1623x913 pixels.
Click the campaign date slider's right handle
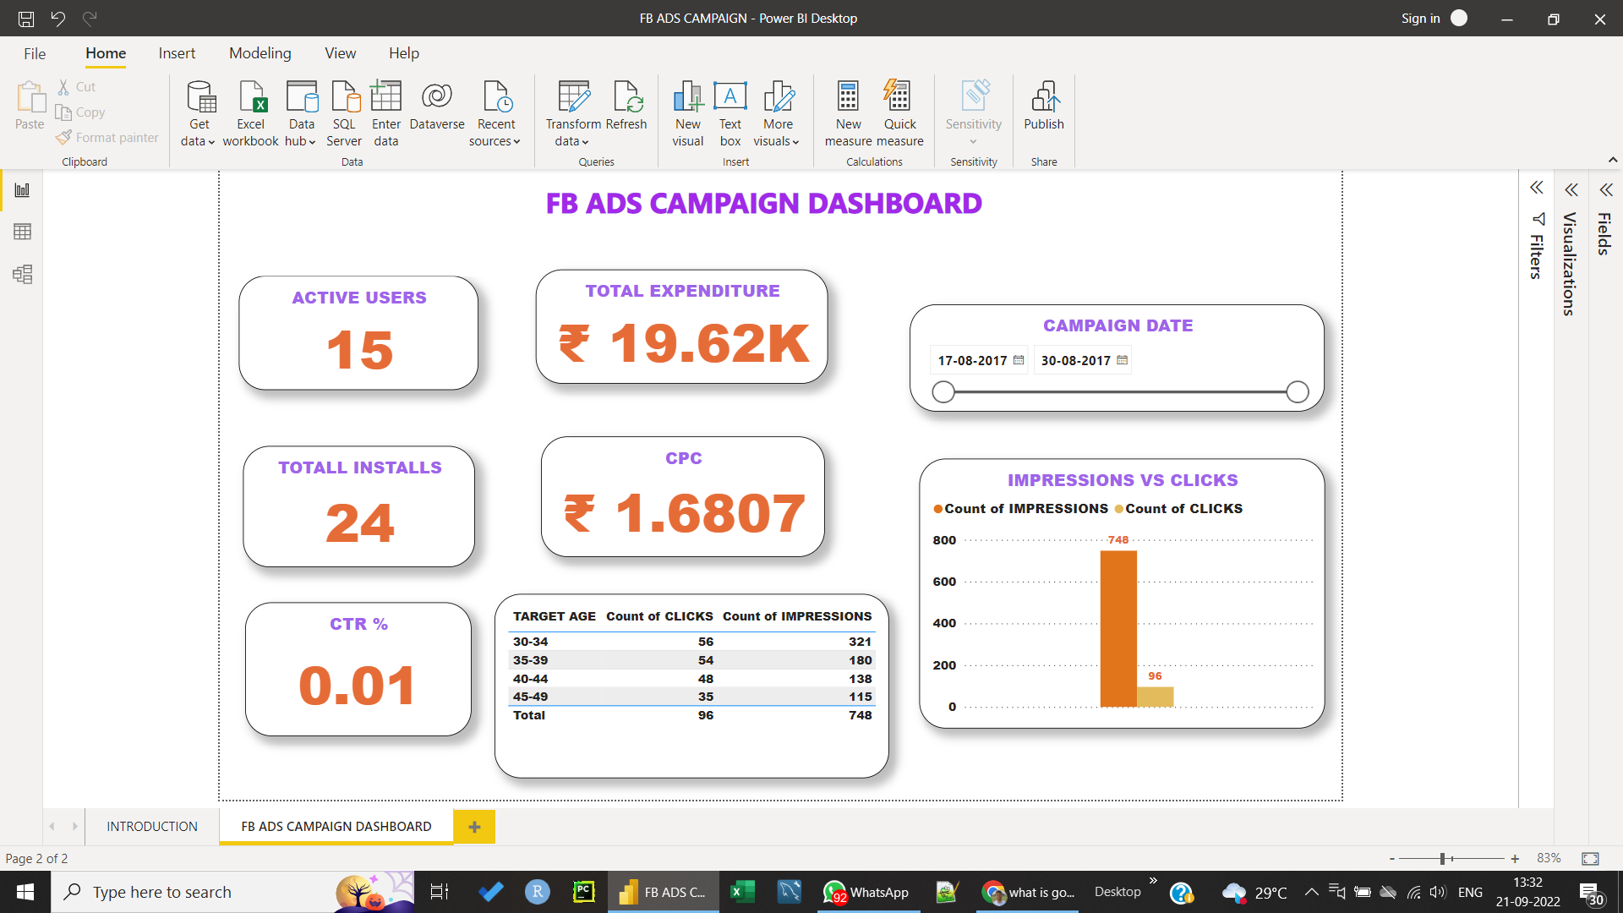pyautogui.click(x=1298, y=392)
